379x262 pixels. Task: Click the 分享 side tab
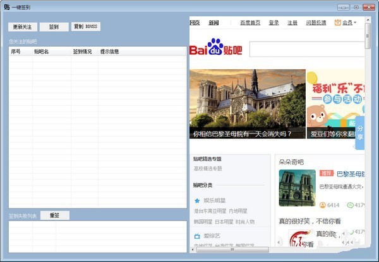[x=360, y=133]
